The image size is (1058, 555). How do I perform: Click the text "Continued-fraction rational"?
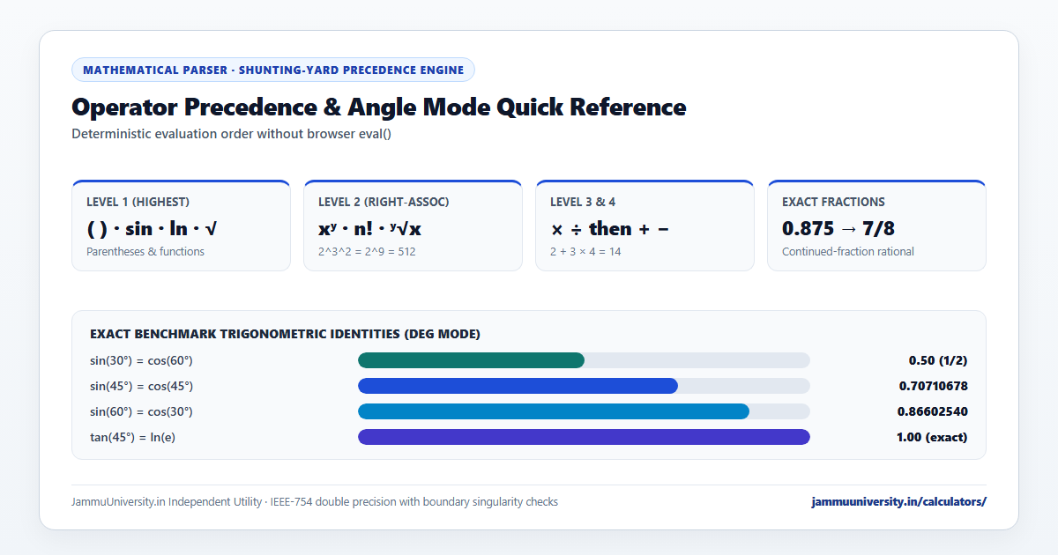(x=848, y=251)
